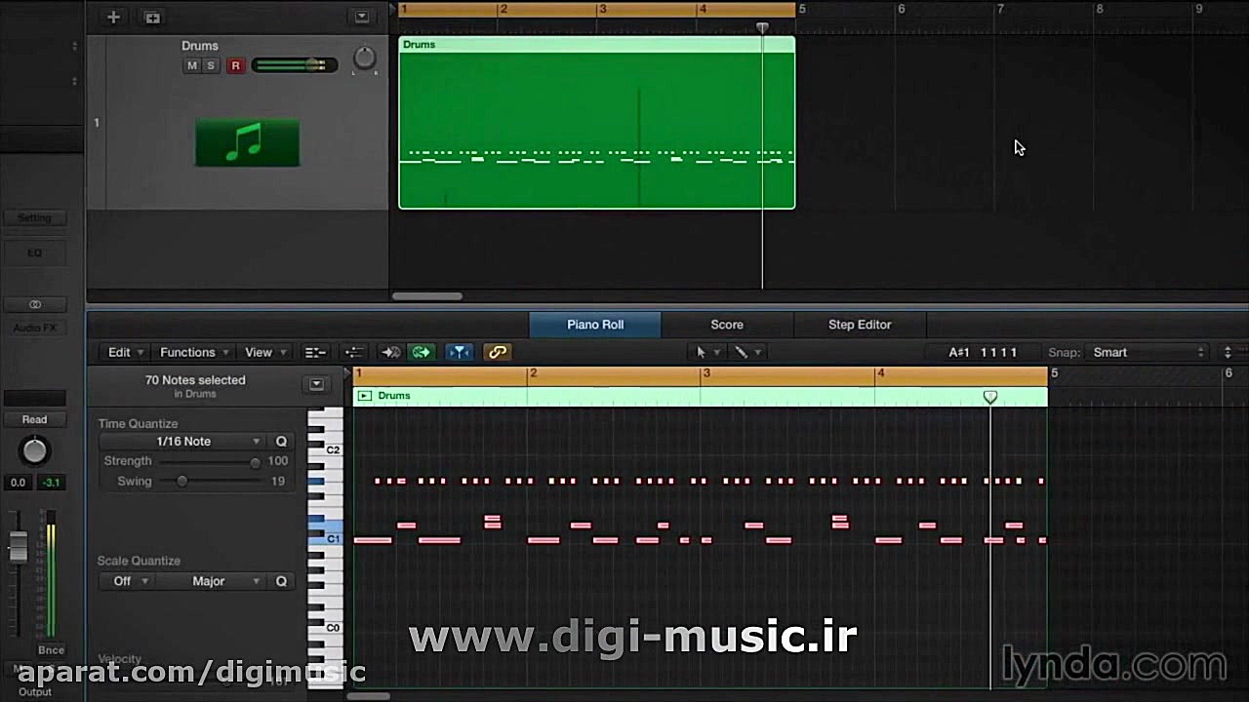
Task: Select the green music note track icon
Action: click(247, 142)
